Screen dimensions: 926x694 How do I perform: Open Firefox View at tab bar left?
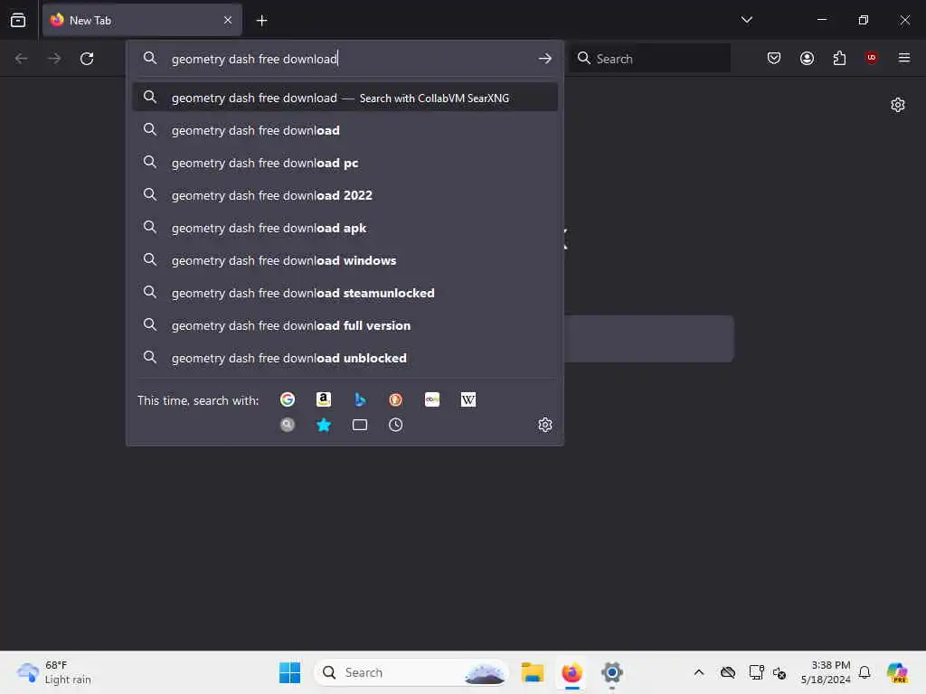[18, 20]
